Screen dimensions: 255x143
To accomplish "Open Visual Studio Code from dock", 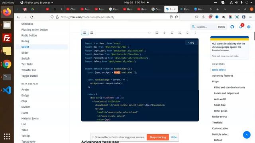I will pos(7,90).
